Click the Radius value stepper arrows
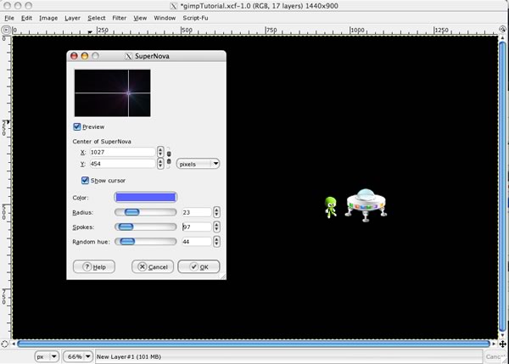The height and width of the screenshot is (364, 509). coord(216,212)
